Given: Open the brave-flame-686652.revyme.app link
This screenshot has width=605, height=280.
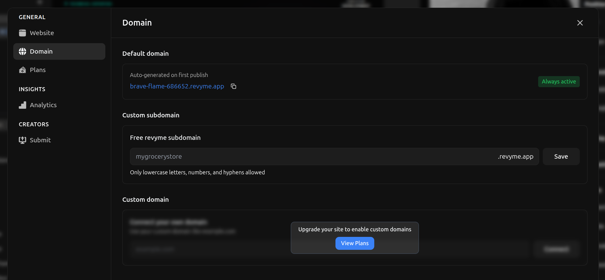Looking at the screenshot, I should (x=177, y=86).
